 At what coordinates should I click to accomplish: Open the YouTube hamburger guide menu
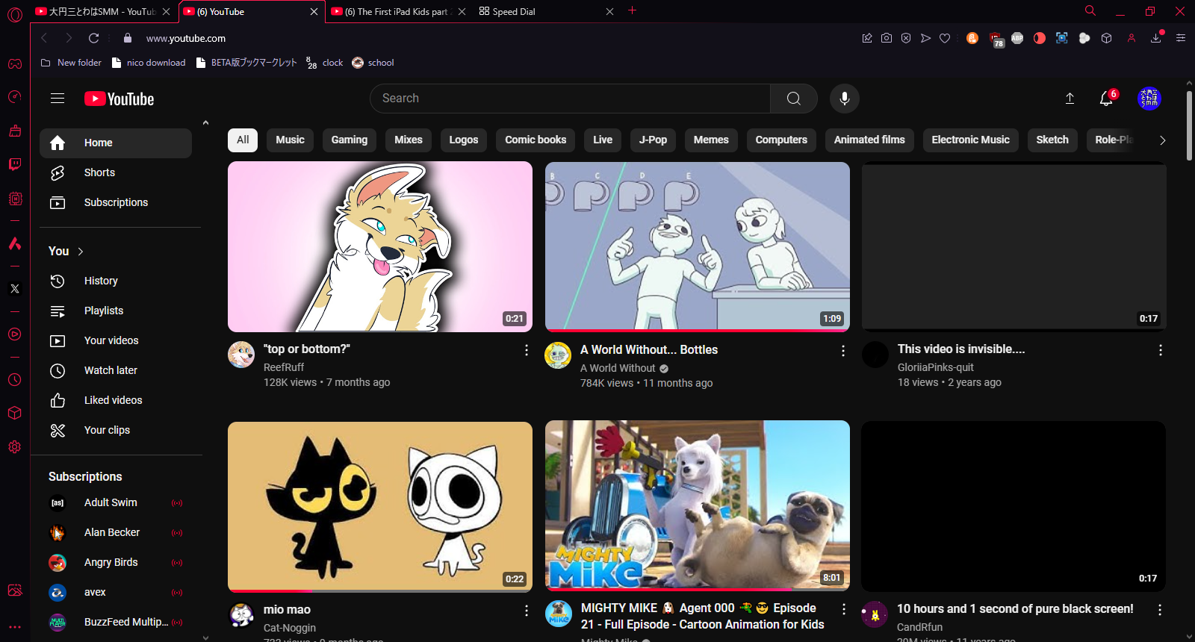tap(58, 99)
